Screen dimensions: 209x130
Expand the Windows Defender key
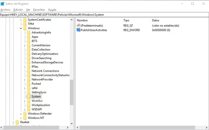(21, 114)
